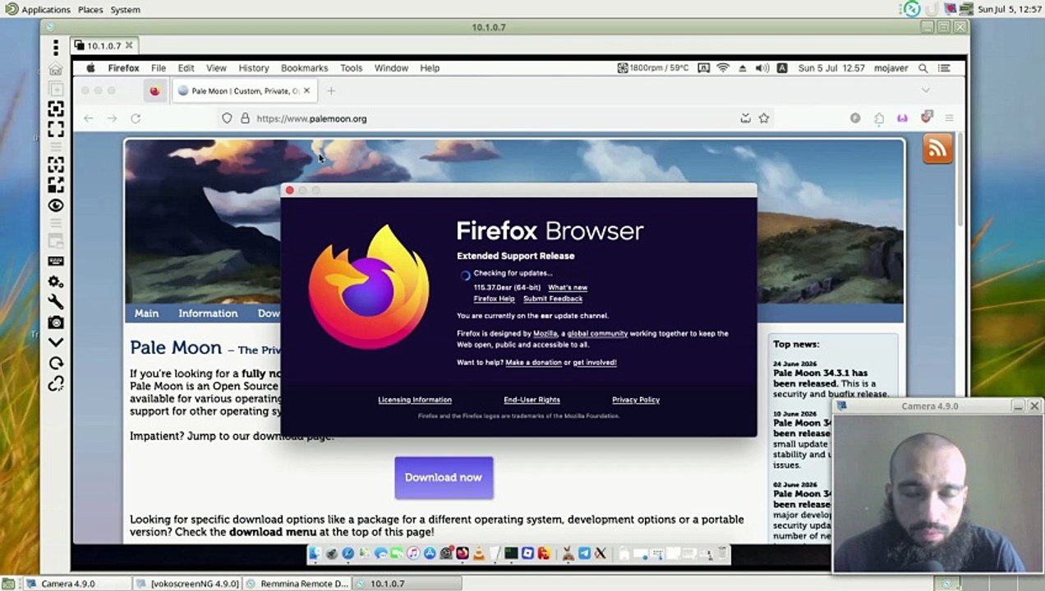Open Remmina three-dot menu at top
The image size is (1045, 591).
coord(56,48)
